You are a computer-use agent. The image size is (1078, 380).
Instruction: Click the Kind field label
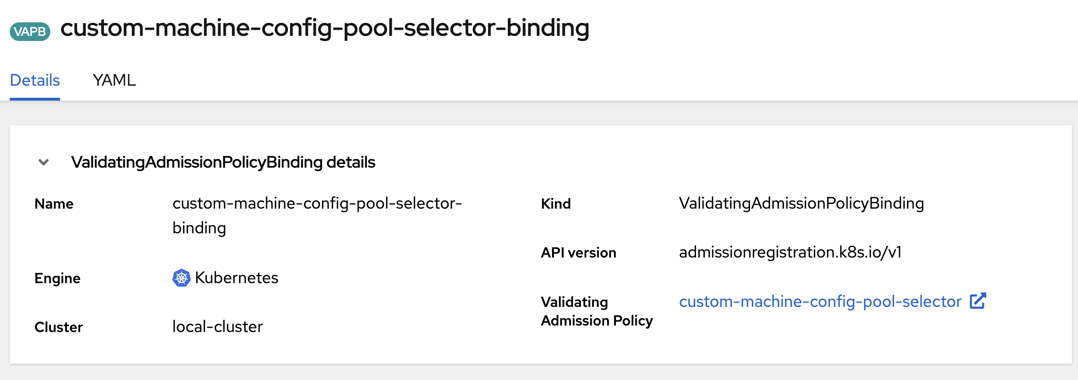pos(556,204)
